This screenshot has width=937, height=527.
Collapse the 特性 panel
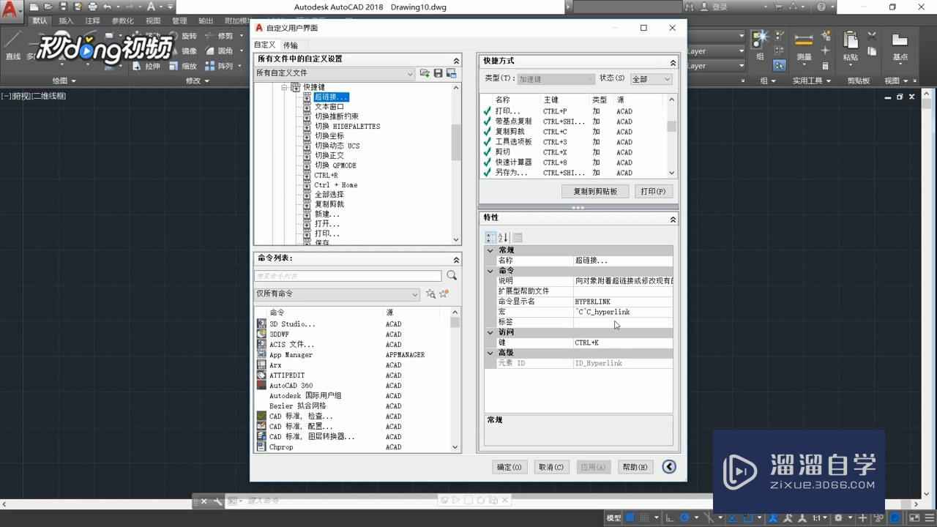(x=673, y=220)
